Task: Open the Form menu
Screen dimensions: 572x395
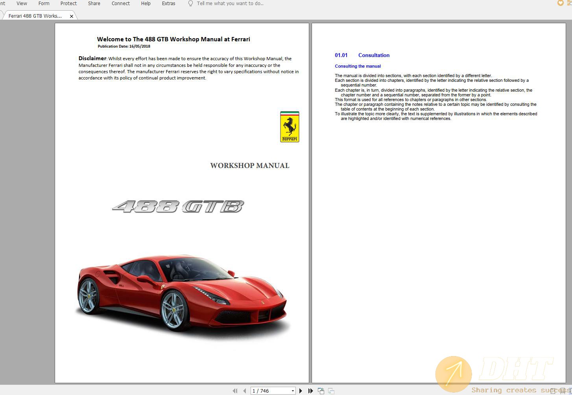Action: pos(44,4)
